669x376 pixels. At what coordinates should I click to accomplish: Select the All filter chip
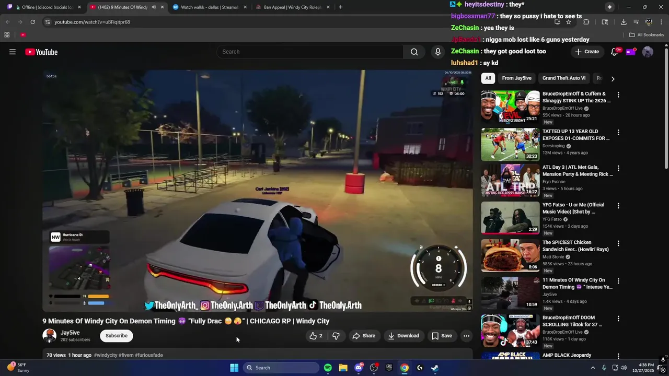(488, 78)
